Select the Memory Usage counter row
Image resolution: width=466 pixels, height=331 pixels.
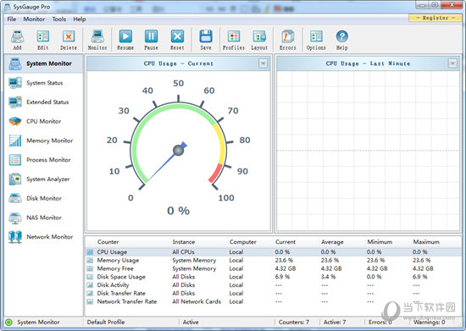pos(274,261)
